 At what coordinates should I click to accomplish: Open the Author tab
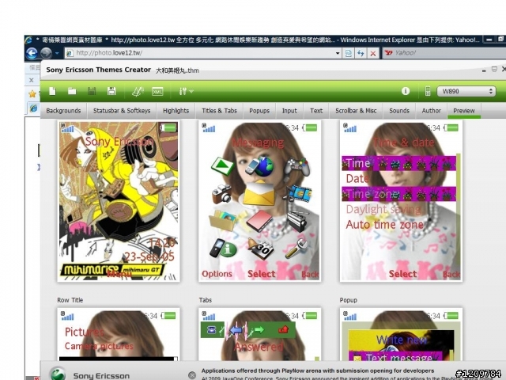(432, 111)
